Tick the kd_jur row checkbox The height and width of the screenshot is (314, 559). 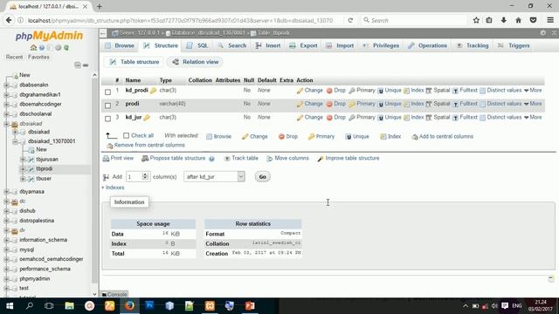pyautogui.click(x=107, y=119)
